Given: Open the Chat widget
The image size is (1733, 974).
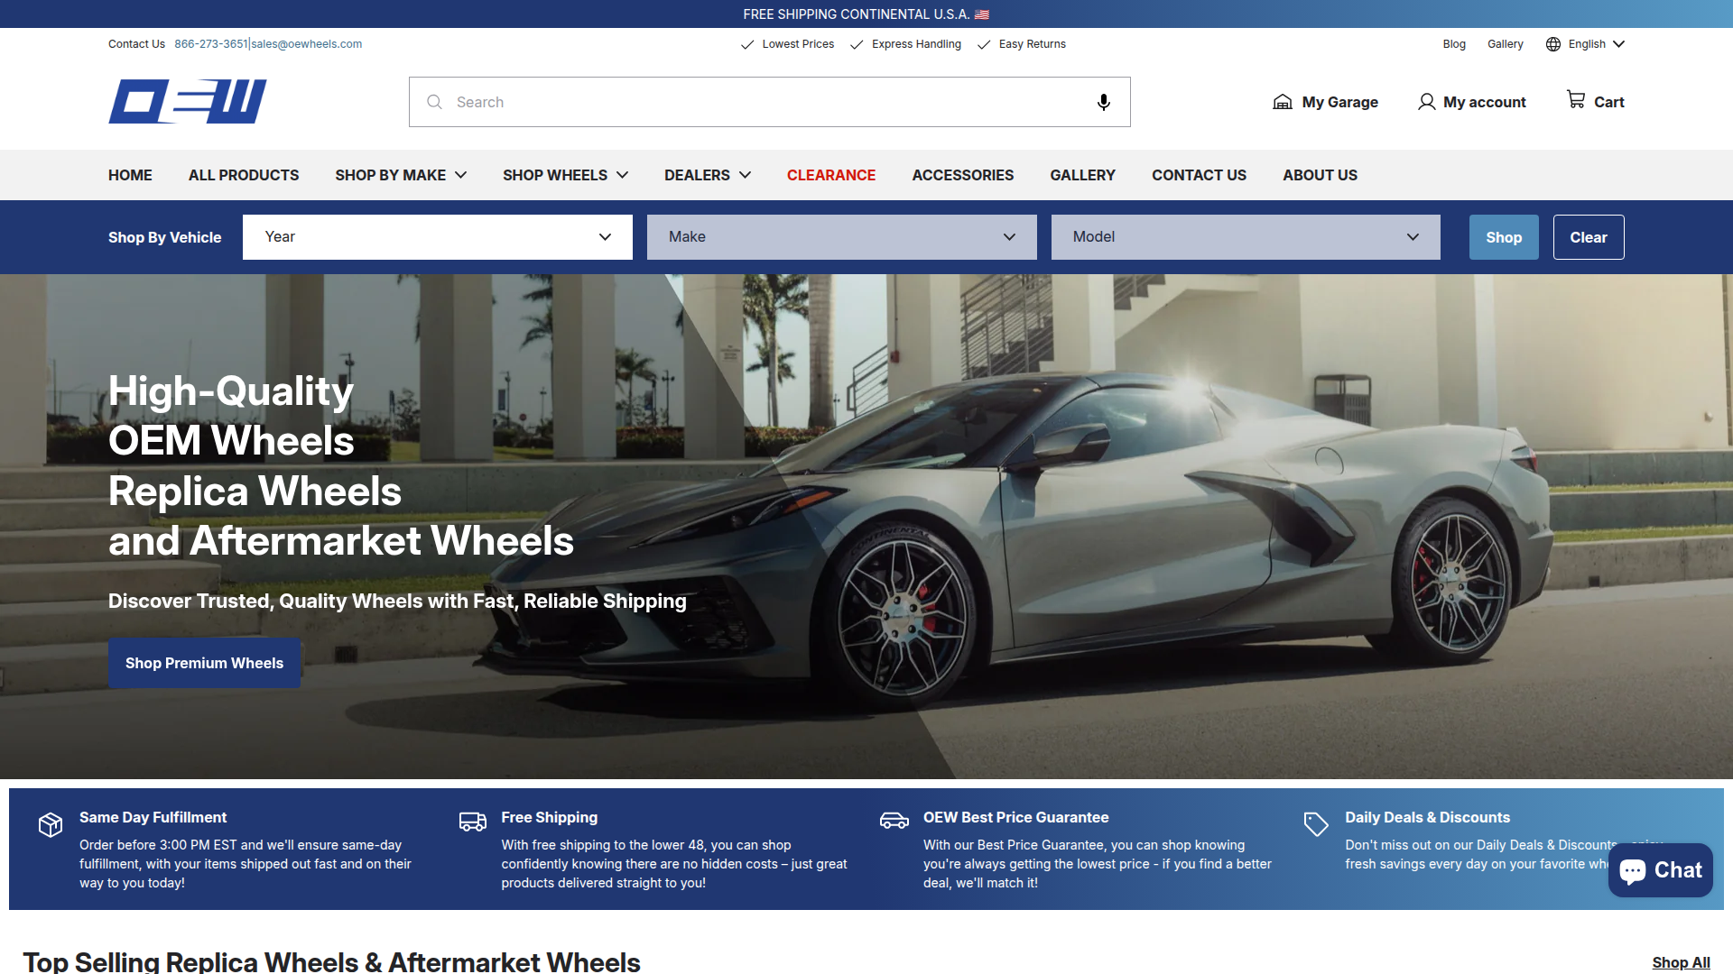Looking at the screenshot, I should point(1660,870).
